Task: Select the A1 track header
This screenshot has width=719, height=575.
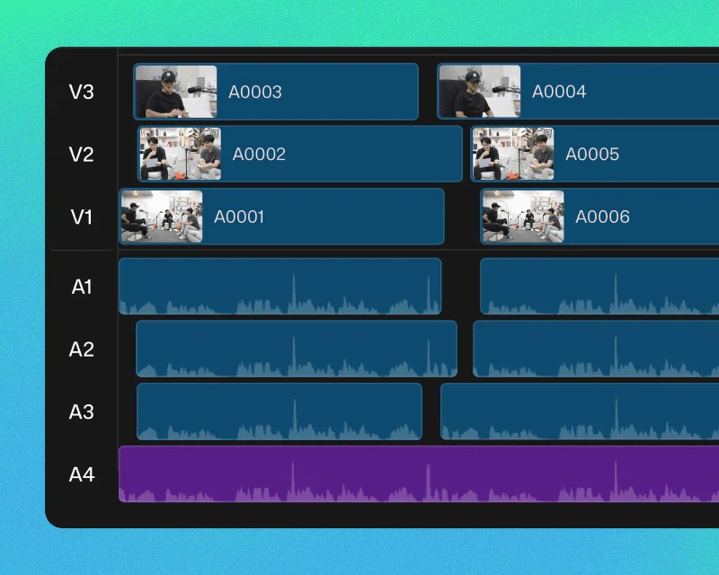Action: (81, 287)
